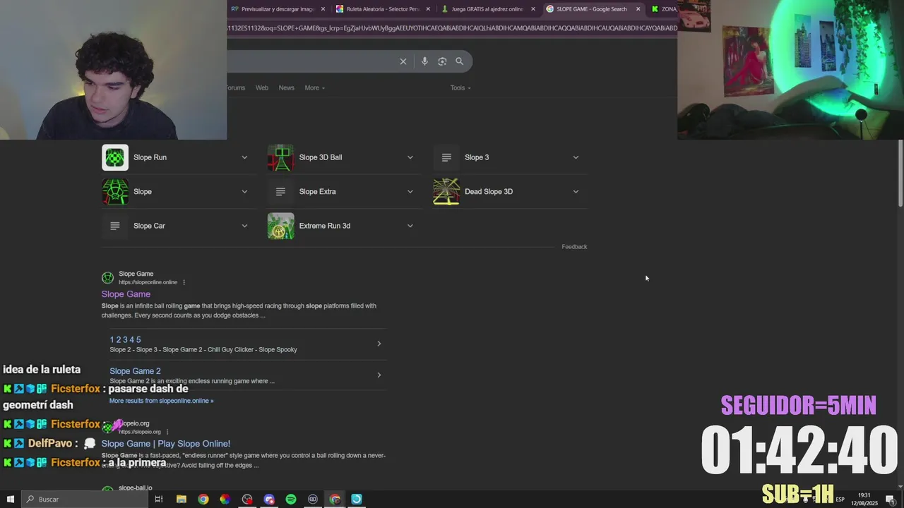Screen dimensions: 904x508
Task: Open three-dot menu beside slopeonline.online URL
Action: tap(184, 282)
